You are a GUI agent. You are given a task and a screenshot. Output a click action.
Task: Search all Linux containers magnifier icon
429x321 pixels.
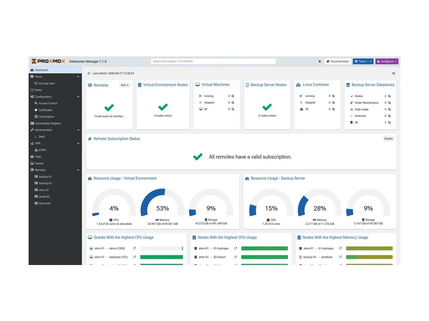[334, 109]
